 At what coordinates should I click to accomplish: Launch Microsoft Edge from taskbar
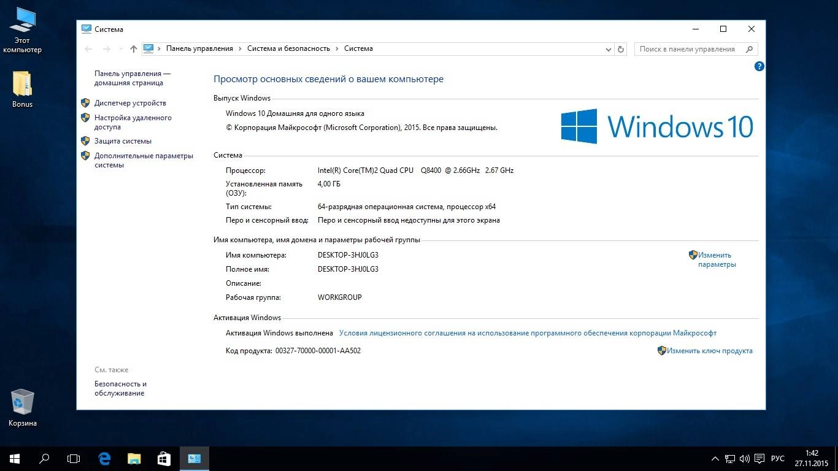tap(104, 458)
